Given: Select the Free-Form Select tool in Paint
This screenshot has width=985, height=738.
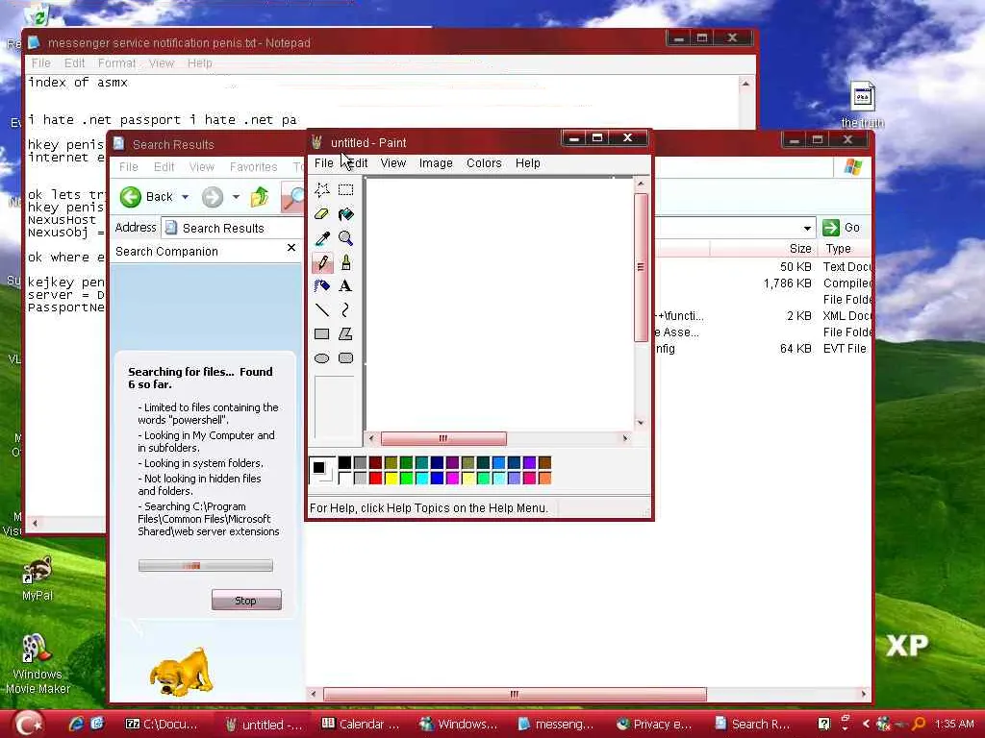Looking at the screenshot, I should pyautogui.click(x=322, y=189).
